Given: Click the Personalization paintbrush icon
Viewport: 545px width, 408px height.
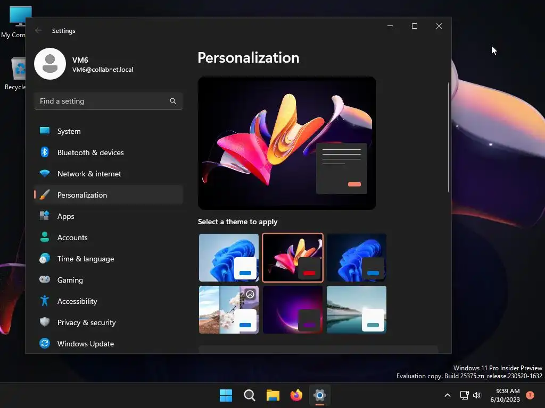Looking at the screenshot, I should point(45,194).
